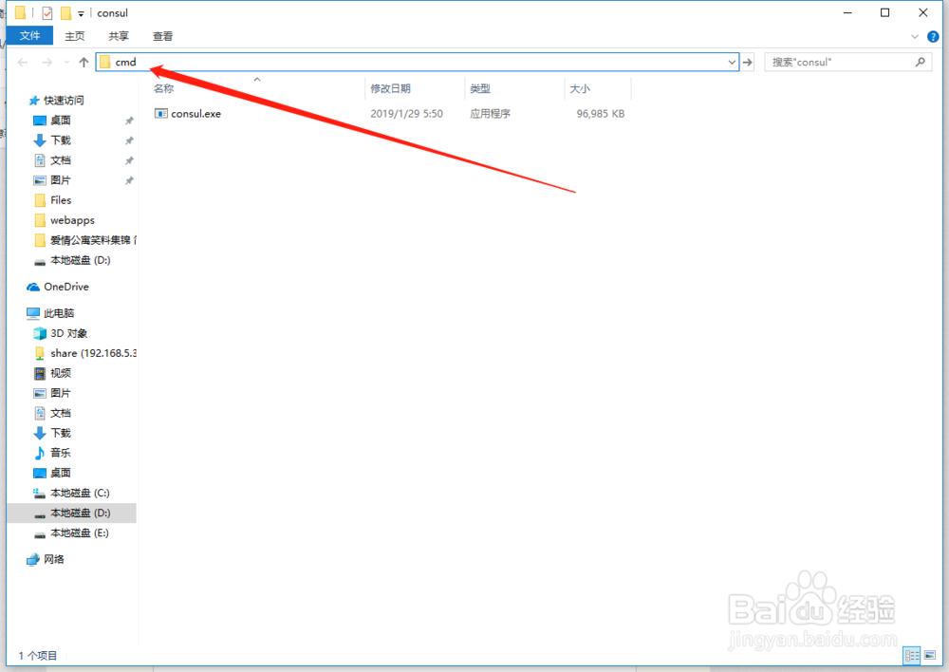949x672 pixels.
Task: Switch to the 查看 ribbon tab
Action: [x=162, y=36]
